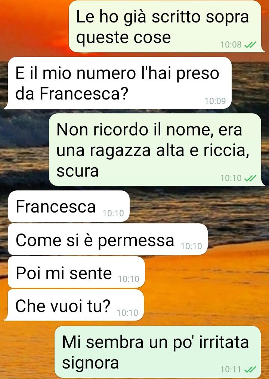Viewport: 269px width, 379px height.
Task: Tap the double-check read receipt at 10:11
Action: [250, 370]
